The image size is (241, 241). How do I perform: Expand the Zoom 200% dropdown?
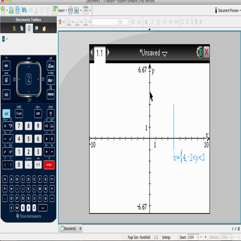(x=197, y=237)
